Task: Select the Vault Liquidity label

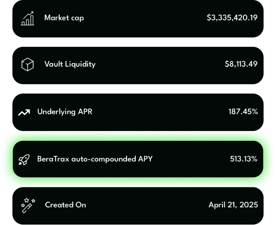Action: pos(70,64)
